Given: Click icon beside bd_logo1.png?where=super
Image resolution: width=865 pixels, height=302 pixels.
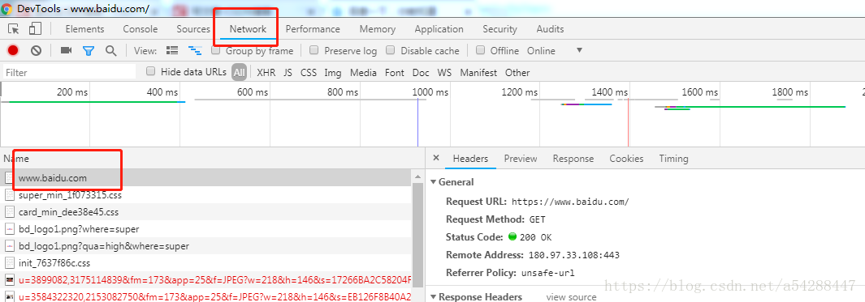Looking at the screenshot, I should coord(9,229).
